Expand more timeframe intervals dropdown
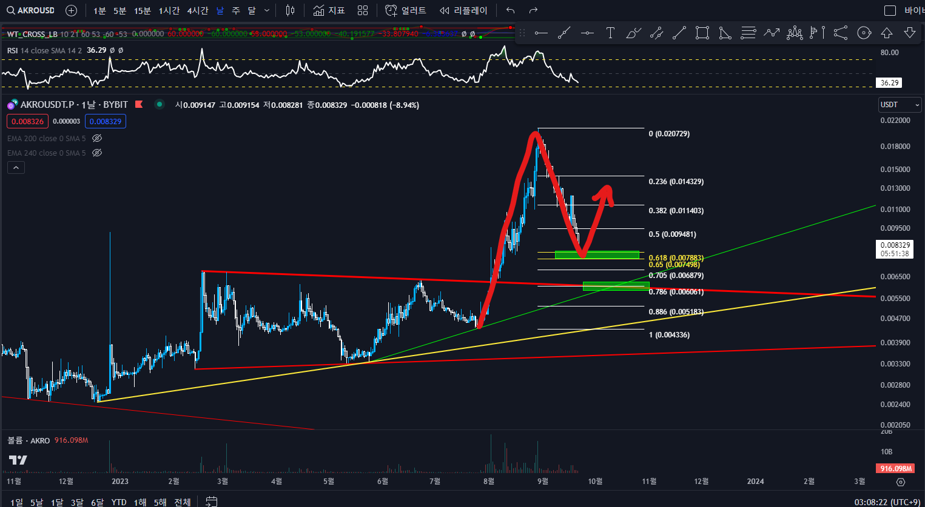925x507 pixels. (267, 10)
